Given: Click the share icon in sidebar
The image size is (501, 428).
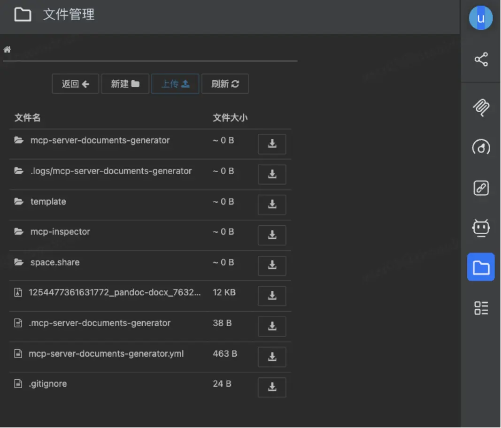Looking at the screenshot, I should click(x=481, y=59).
